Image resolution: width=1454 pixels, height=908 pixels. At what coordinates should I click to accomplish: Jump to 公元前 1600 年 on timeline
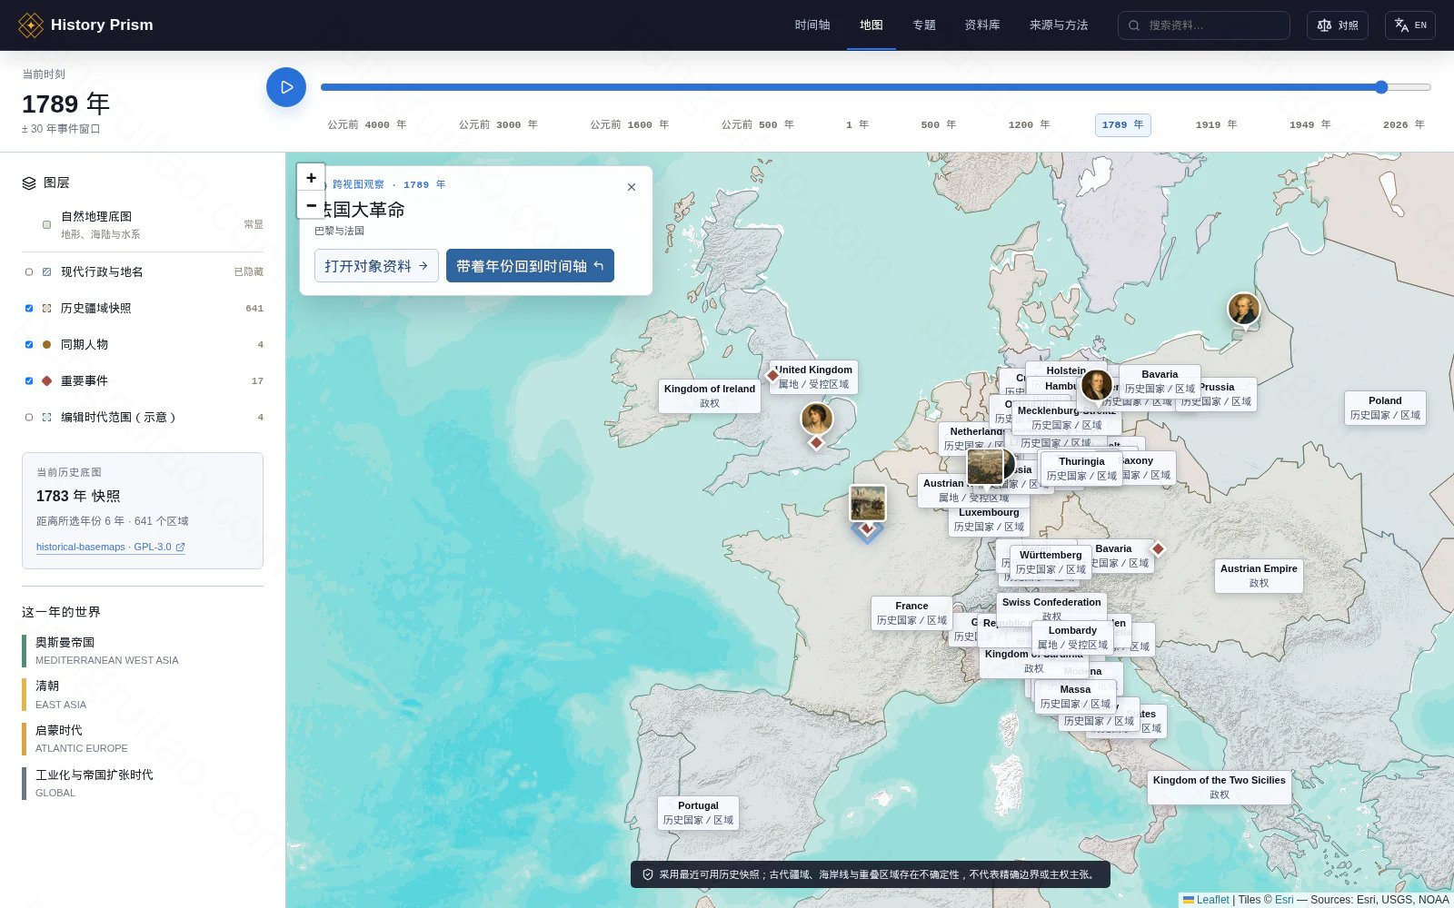click(x=630, y=125)
